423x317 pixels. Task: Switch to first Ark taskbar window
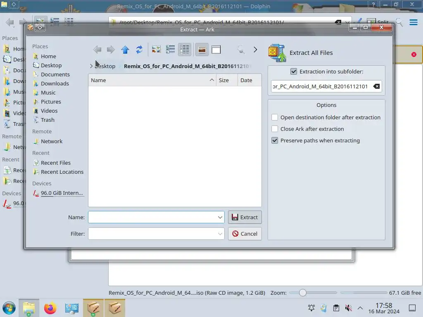point(93,308)
